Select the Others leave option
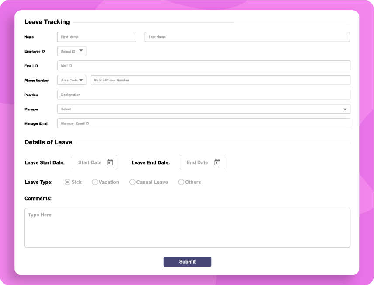This screenshot has width=374, height=285. tap(181, 182)
